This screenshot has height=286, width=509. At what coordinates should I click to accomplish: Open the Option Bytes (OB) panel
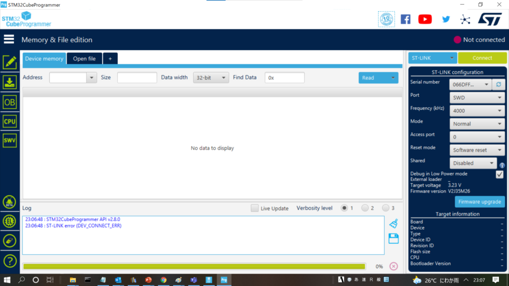point(9,102)
